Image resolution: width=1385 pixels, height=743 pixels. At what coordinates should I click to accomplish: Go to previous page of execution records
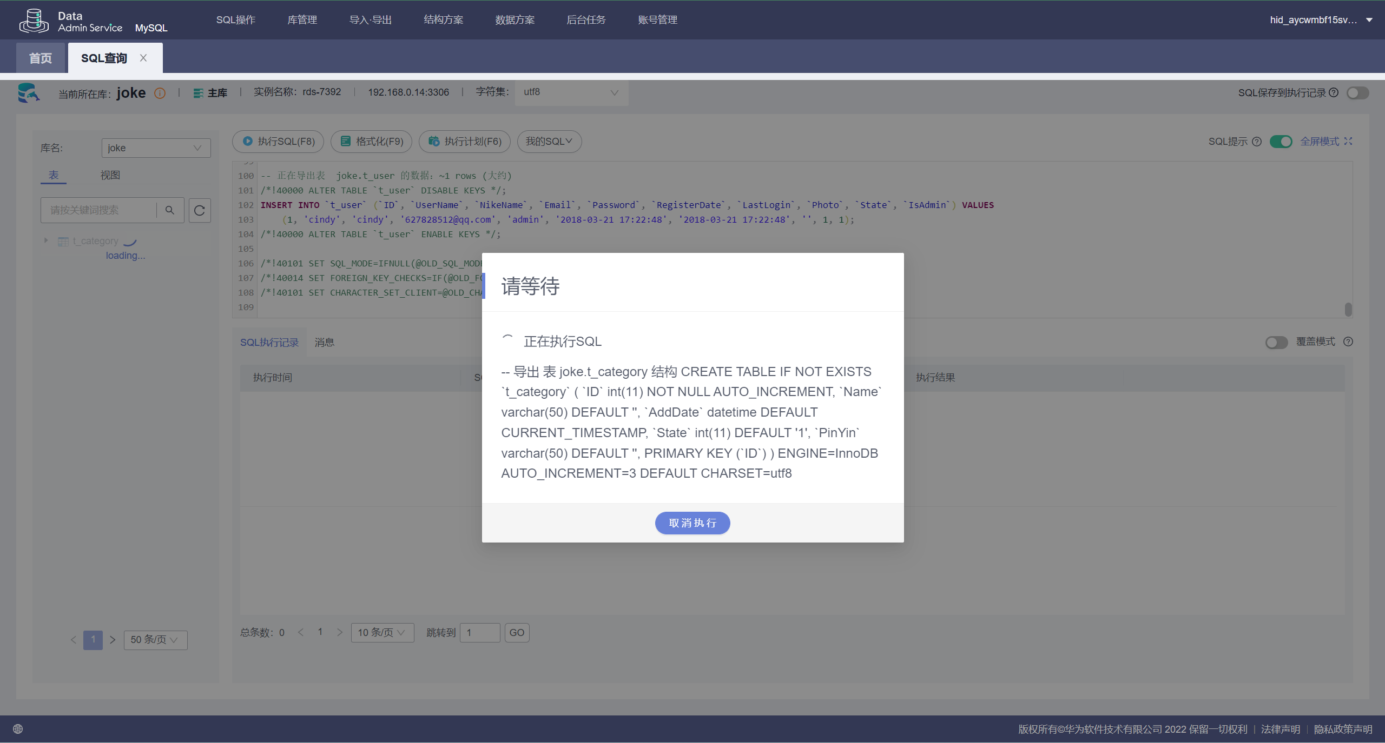pyautogui.click(x=301, y=632)
